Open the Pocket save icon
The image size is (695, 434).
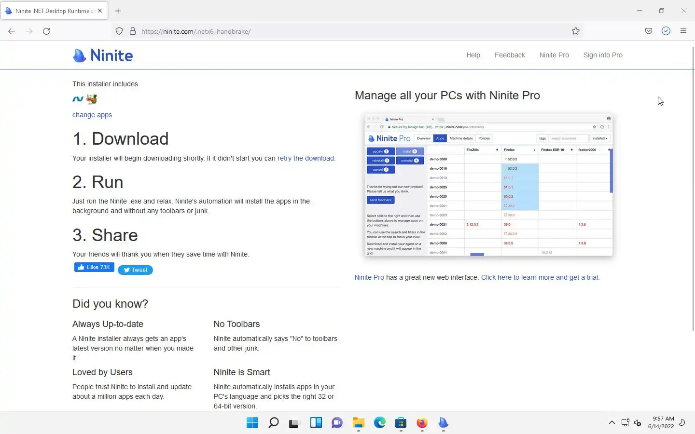click(649, 31)
